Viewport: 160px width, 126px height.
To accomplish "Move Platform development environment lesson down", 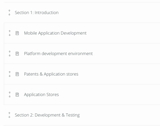I will pos(10,56).
